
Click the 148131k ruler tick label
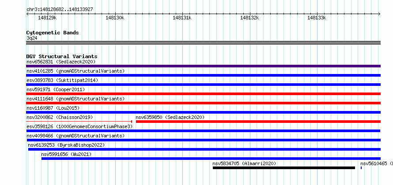pos(182,18)
